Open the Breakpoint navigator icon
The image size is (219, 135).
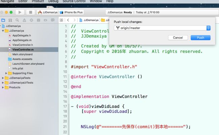pyautogui.click(x=45, y=20)
